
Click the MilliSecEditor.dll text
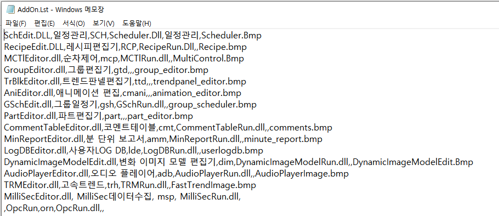(x=38, y=197)
